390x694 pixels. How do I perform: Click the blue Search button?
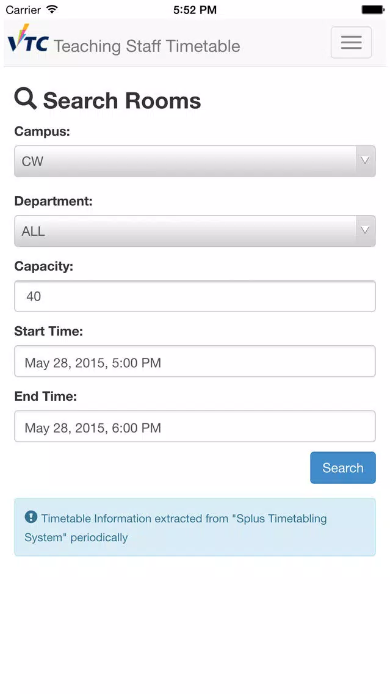[343, 467]
